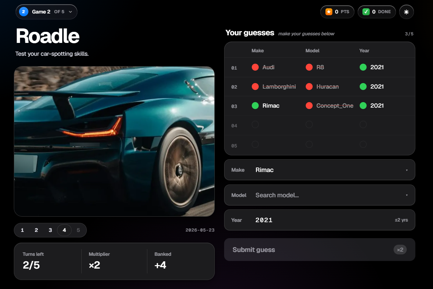Click the empty Make circle in row 04
Screen dimensions: 433x289
[x=255, y=125]
